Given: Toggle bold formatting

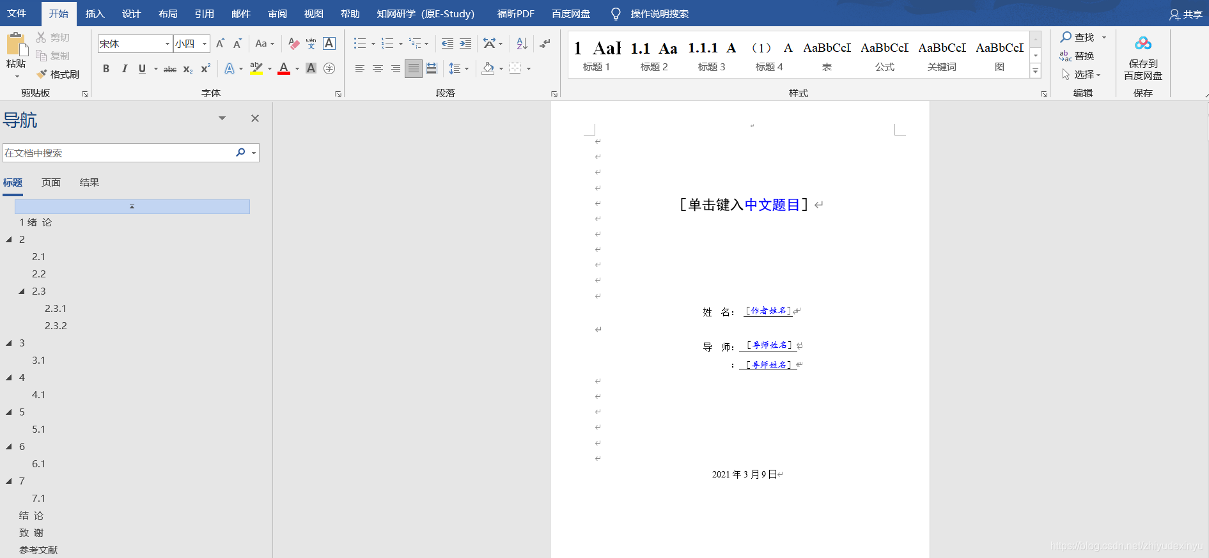Looking at the screenshot, I should pyautogui.click(x=106, y=68).
